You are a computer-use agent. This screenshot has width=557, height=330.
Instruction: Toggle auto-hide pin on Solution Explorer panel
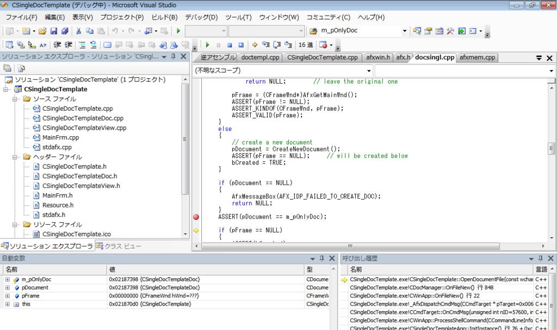point(174,56)
